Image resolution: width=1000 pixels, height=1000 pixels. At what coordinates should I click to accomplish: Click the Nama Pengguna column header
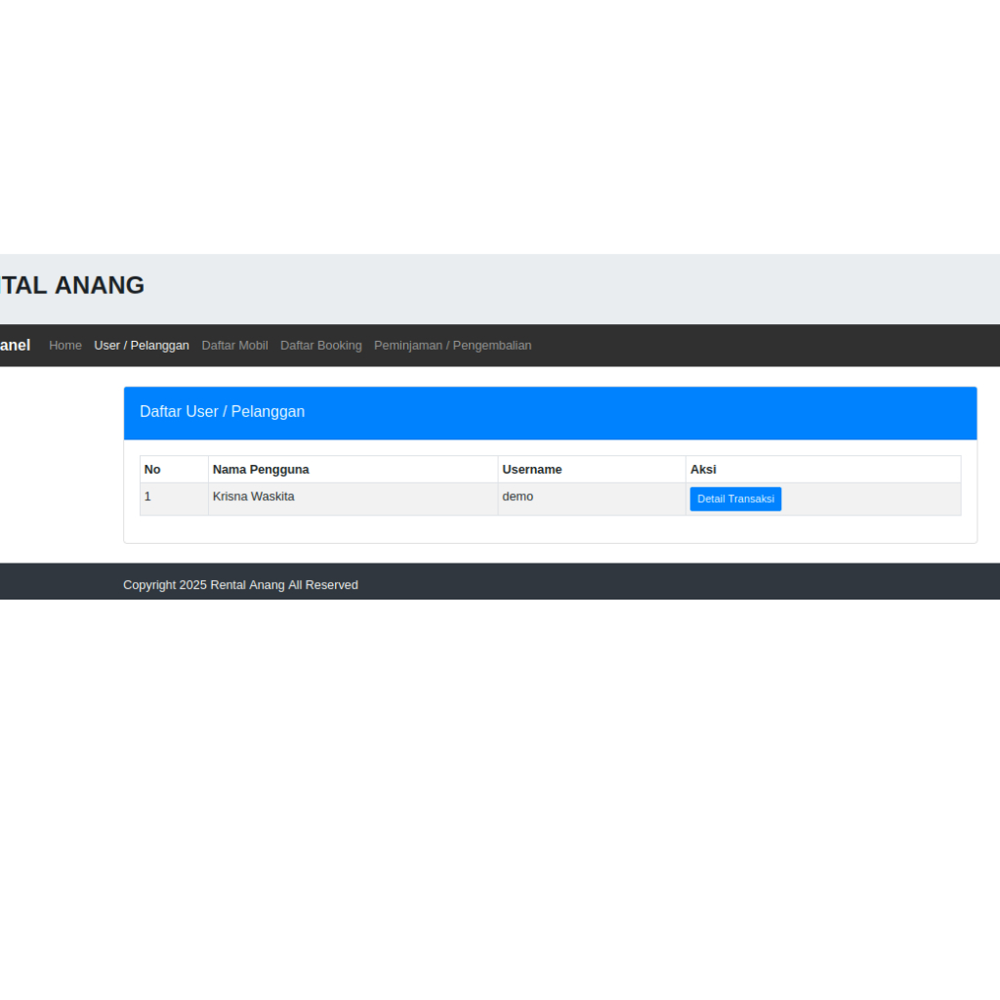click(261, 469)
